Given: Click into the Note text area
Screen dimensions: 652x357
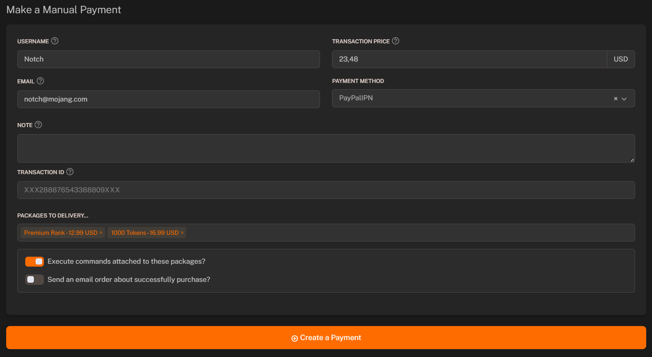Looking at the screenshot, I should coord(326,148).
